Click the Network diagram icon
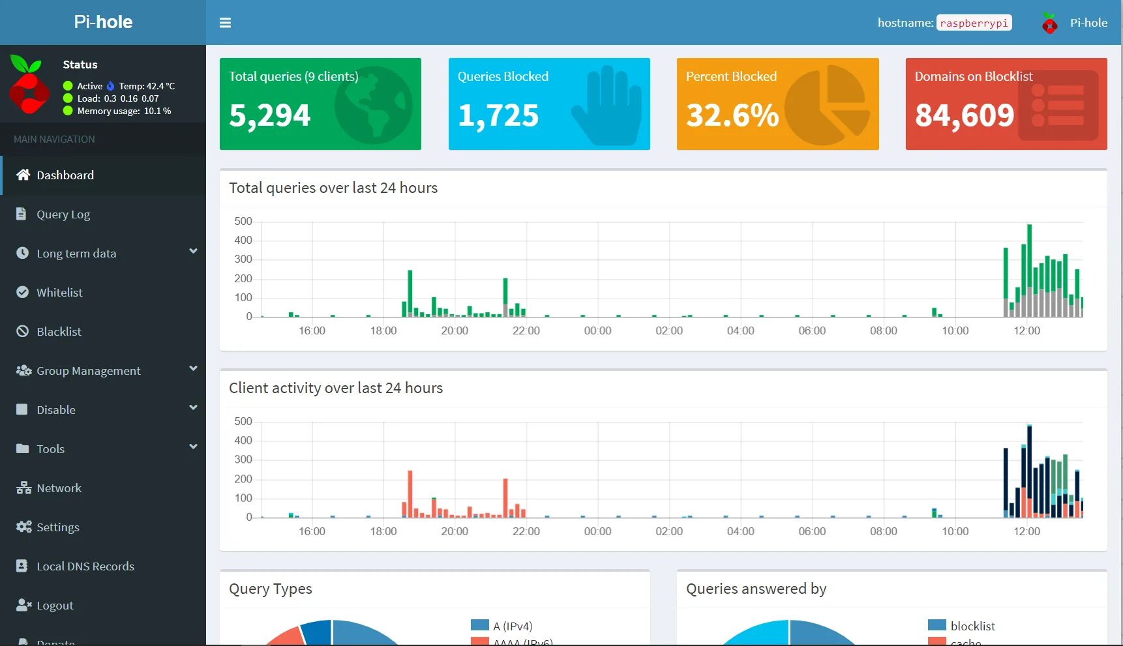 [23, 488]
